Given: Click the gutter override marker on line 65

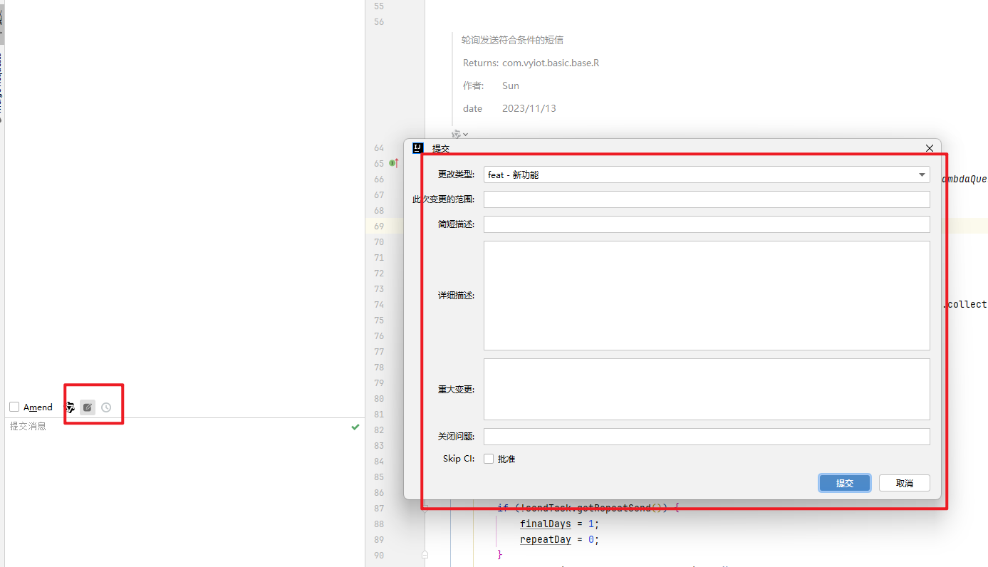Looking at the screenshot, I should click(393, 163).
